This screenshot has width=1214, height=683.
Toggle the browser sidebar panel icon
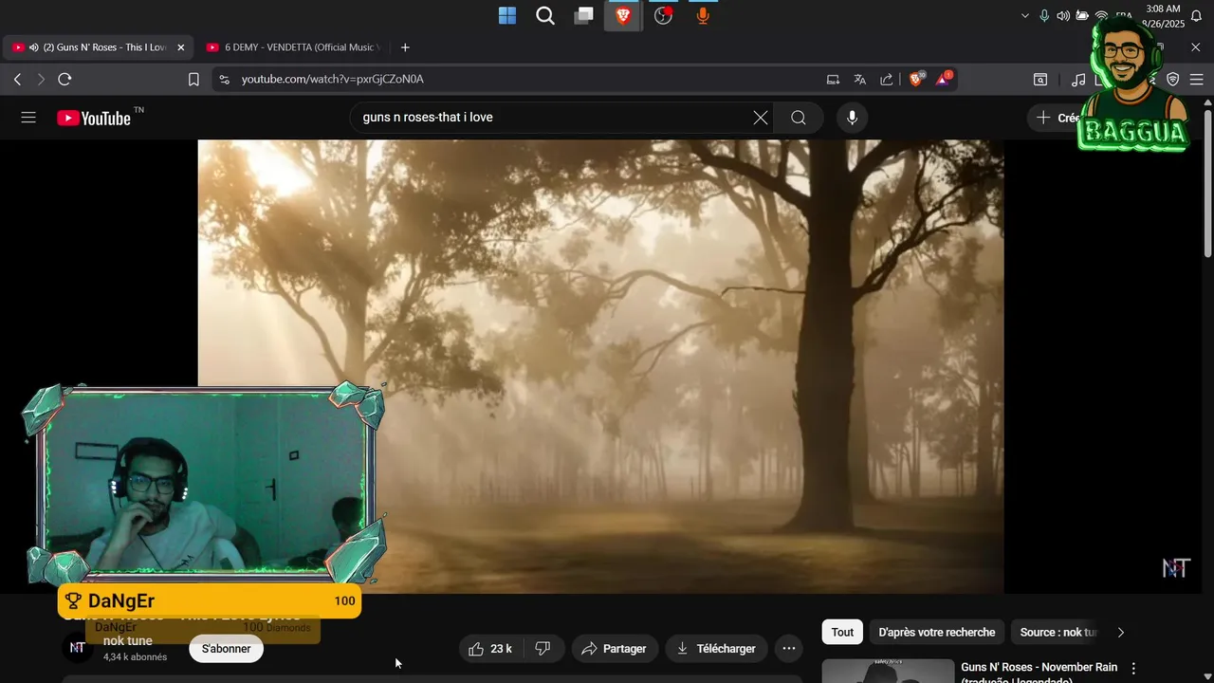coord(1040,80)
